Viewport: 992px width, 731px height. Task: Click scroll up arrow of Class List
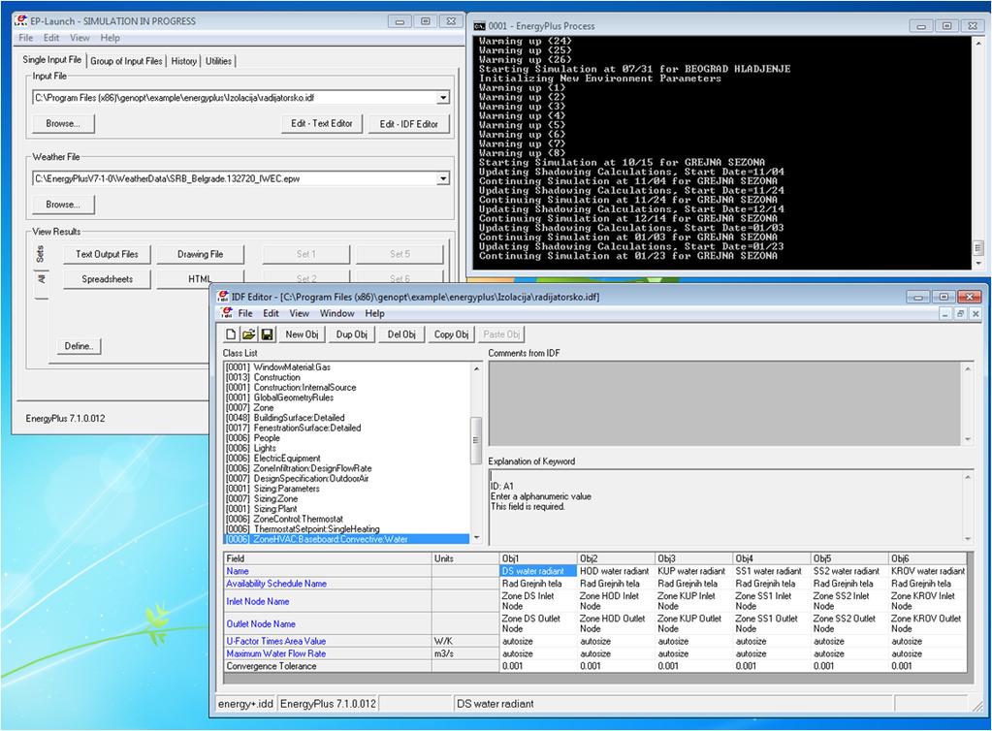pyautogui.click(x=476, y=368)
